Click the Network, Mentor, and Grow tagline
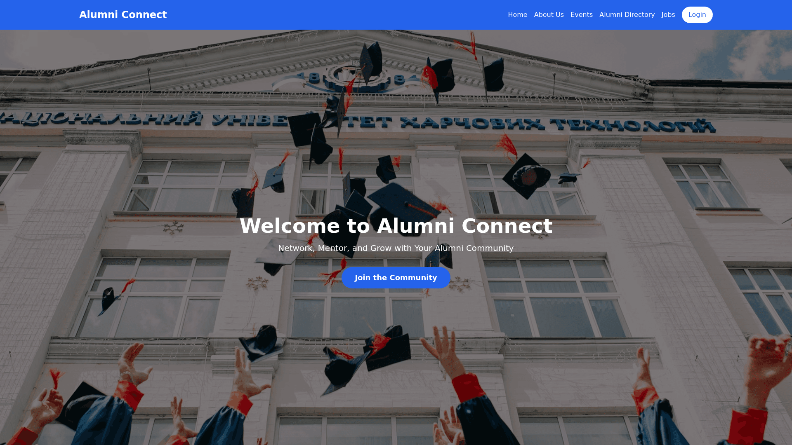The image size is (792, 445). point(396,248)
